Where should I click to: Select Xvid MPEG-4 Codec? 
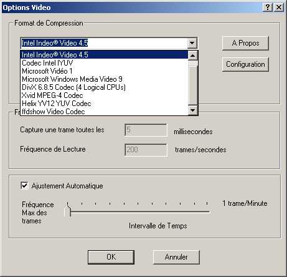[105, 95]
